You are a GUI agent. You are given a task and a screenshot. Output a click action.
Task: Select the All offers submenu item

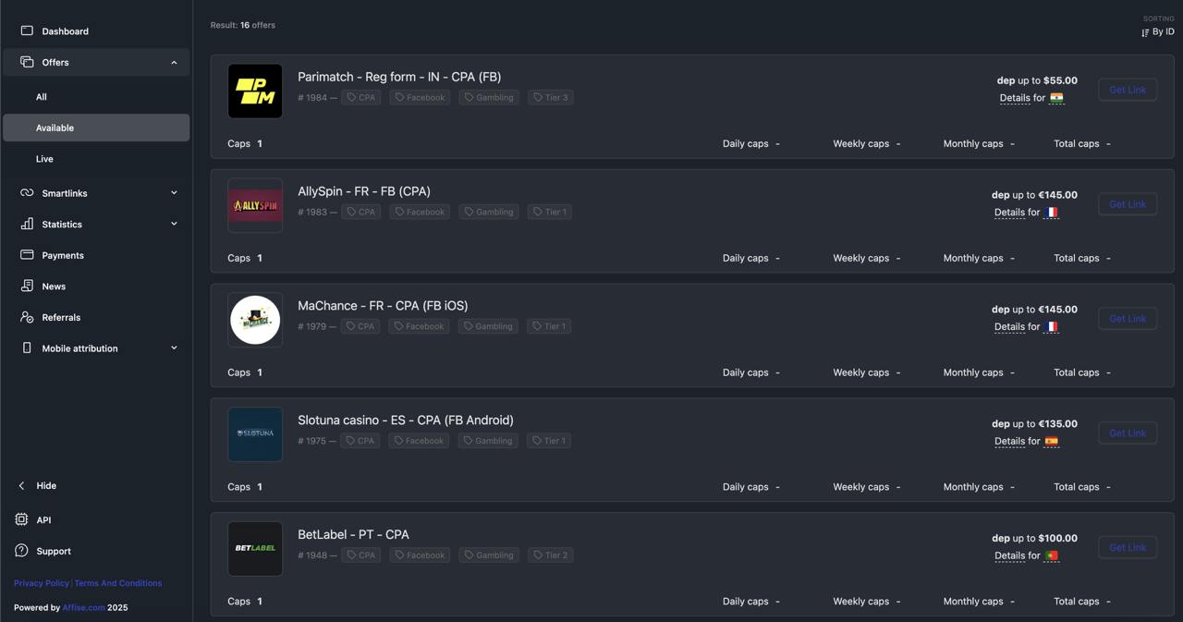pyautogui.click(x=42, y=97)
